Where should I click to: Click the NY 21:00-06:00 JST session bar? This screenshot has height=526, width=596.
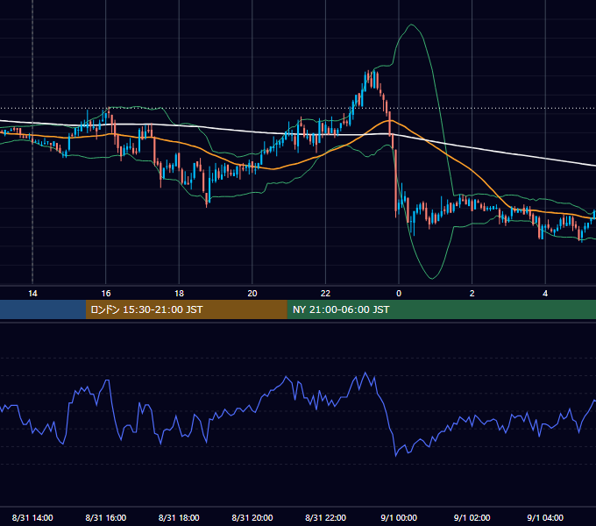pos(441,309)
